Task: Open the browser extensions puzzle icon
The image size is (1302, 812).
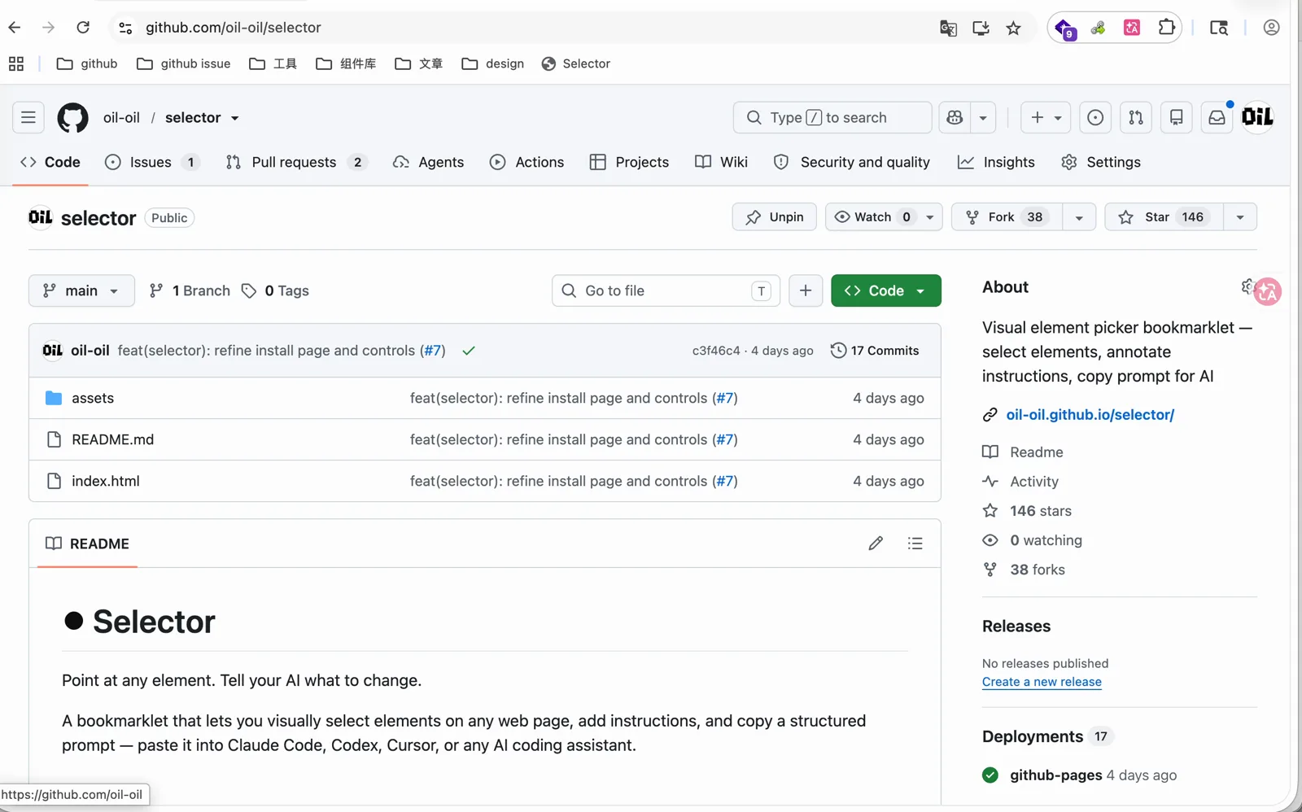Action: [x=1166, y=28]
